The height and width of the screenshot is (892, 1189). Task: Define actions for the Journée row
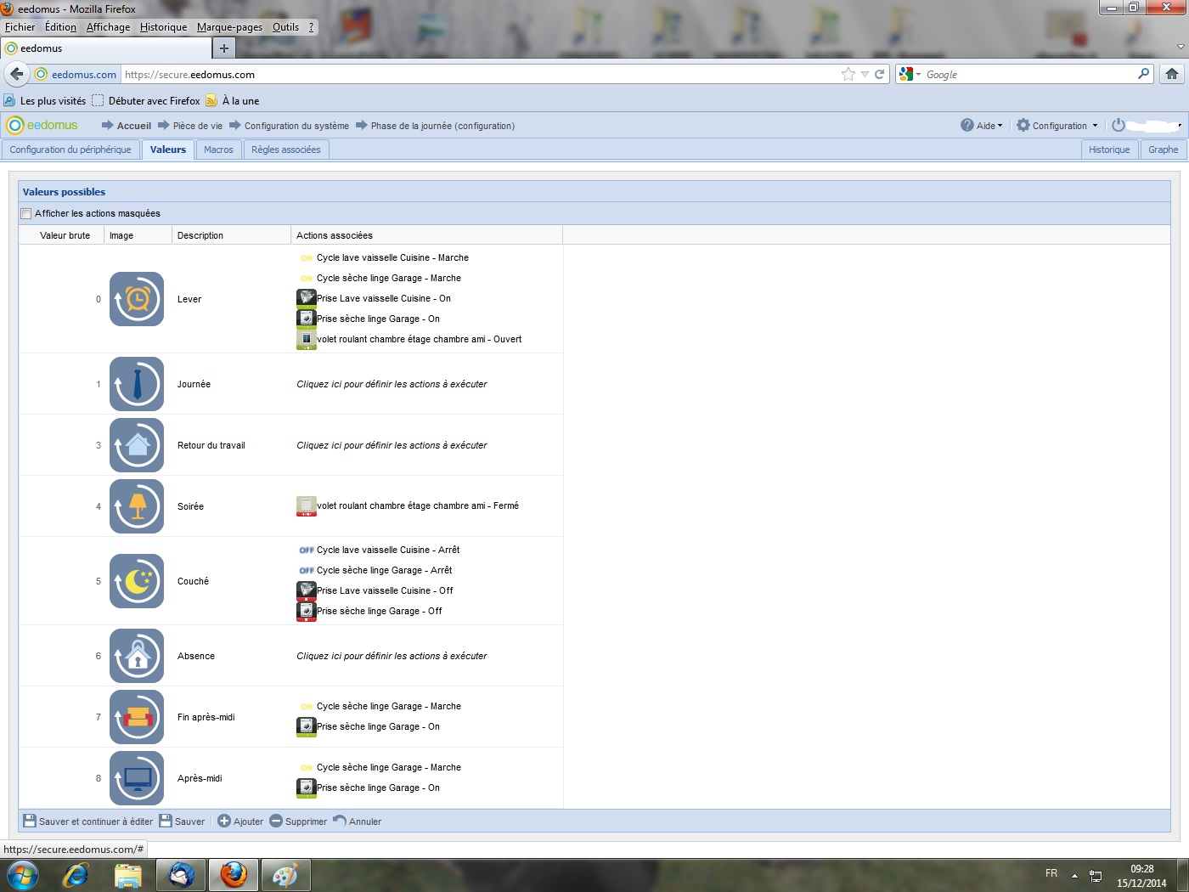[392, 384]
